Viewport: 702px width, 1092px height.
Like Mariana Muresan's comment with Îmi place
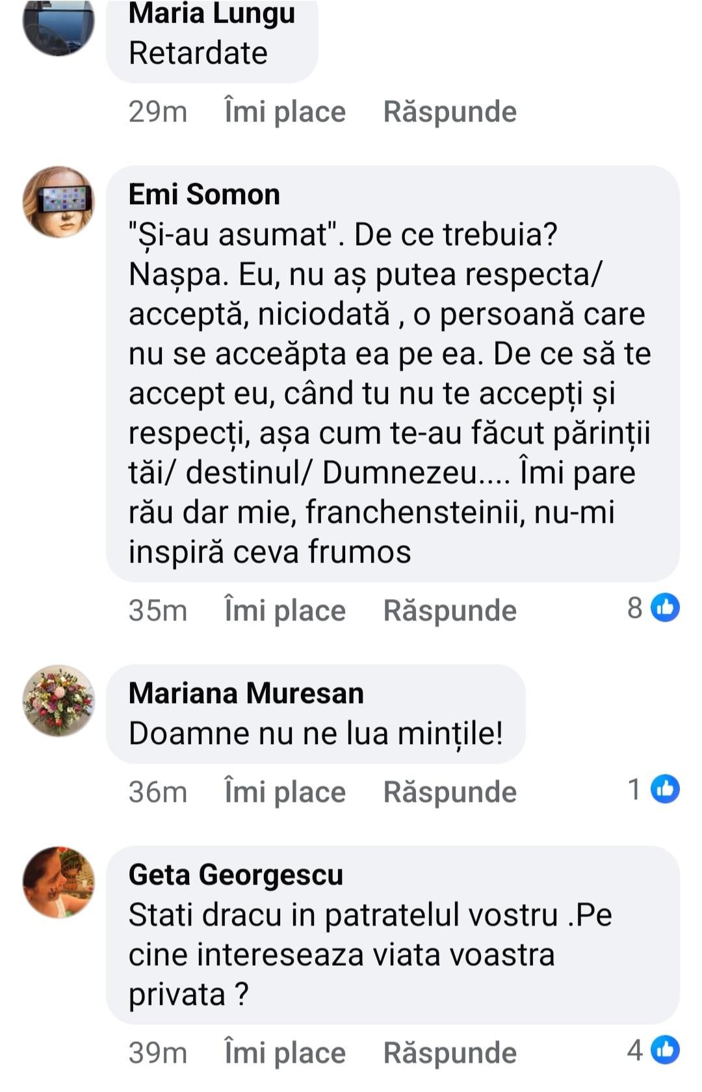pos(285,792)
